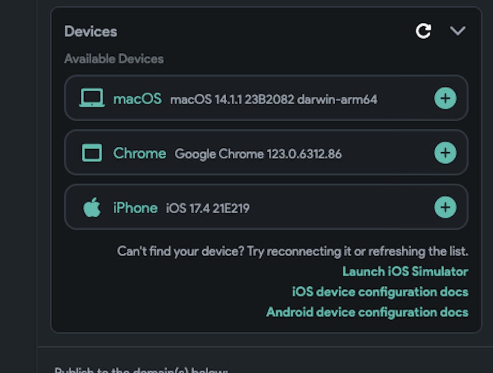Add the iPhone device with plus button
Image resolution: width=493 pixels, height=373 pixels.
pyautogui.click(x=445, y=208)
